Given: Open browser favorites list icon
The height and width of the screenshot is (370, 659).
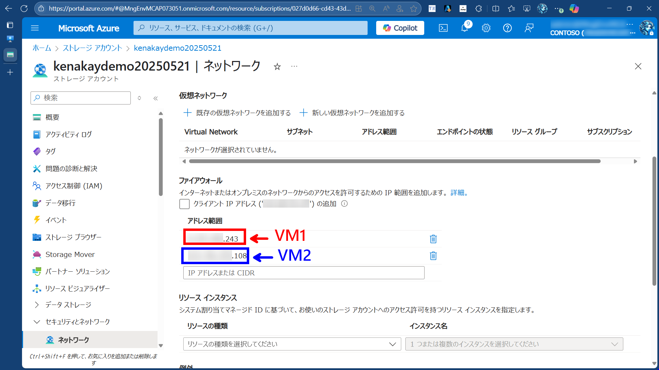Looking at the screenshot, I should point(511,9).
